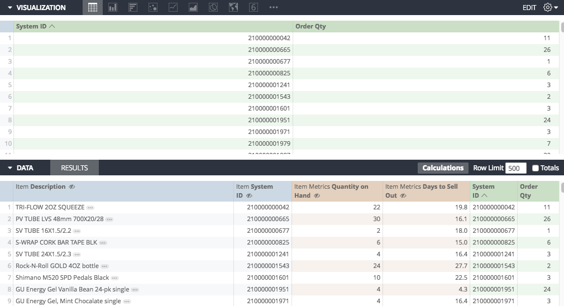Open more visualization types menu
The height and width of the screenshot is (306, 564).
pos(274,7)
